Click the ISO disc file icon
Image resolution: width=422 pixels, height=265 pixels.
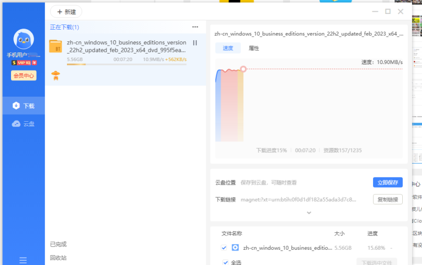pyautogui.click(x=235, y=248)
